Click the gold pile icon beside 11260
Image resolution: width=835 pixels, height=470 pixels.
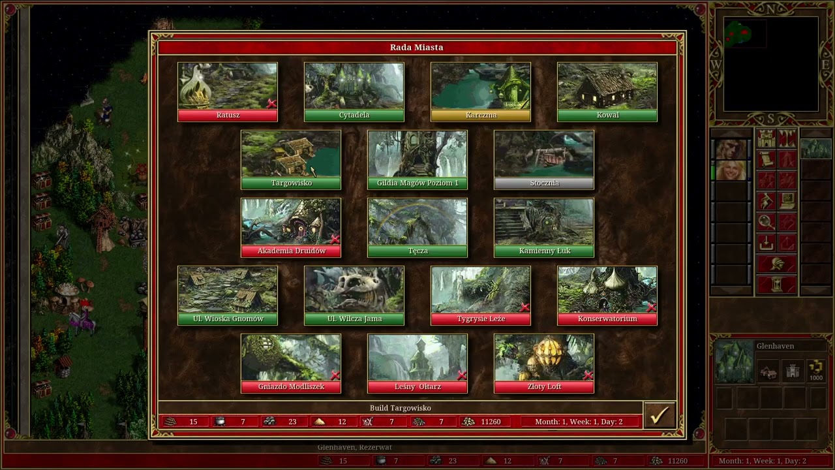pyautogui.click(x=468, y=422)
